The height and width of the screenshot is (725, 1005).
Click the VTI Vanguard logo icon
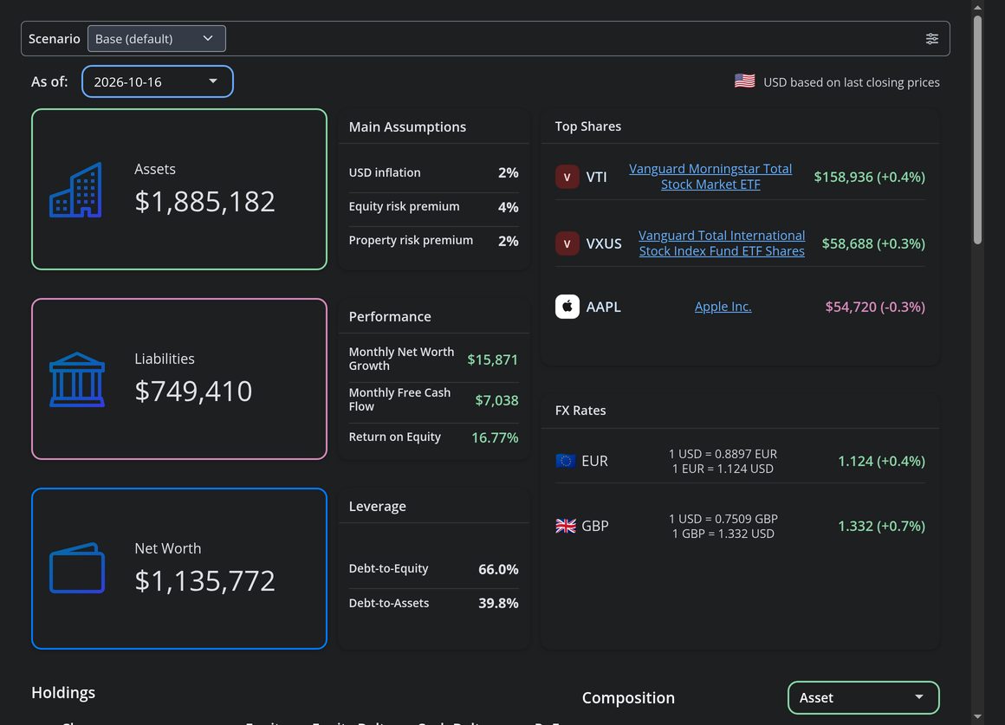(x=567, y=177)
